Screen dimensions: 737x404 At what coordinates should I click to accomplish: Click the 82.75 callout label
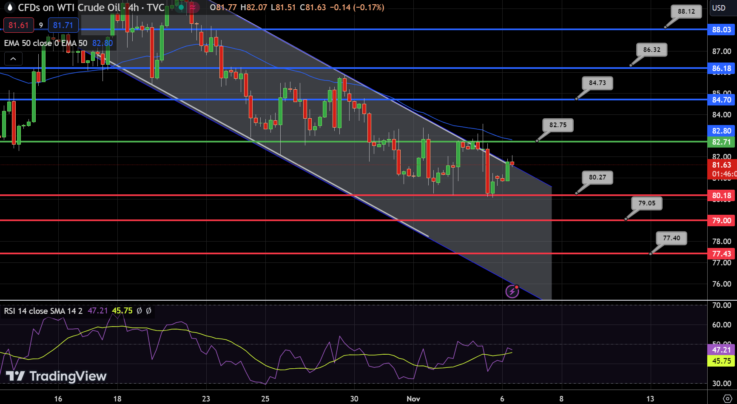tap(558, 125)
